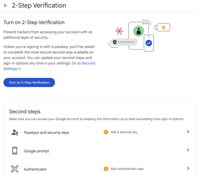Click the shield password pill illustration
This screenshot has width=198, height=175.
click(124, 42)
